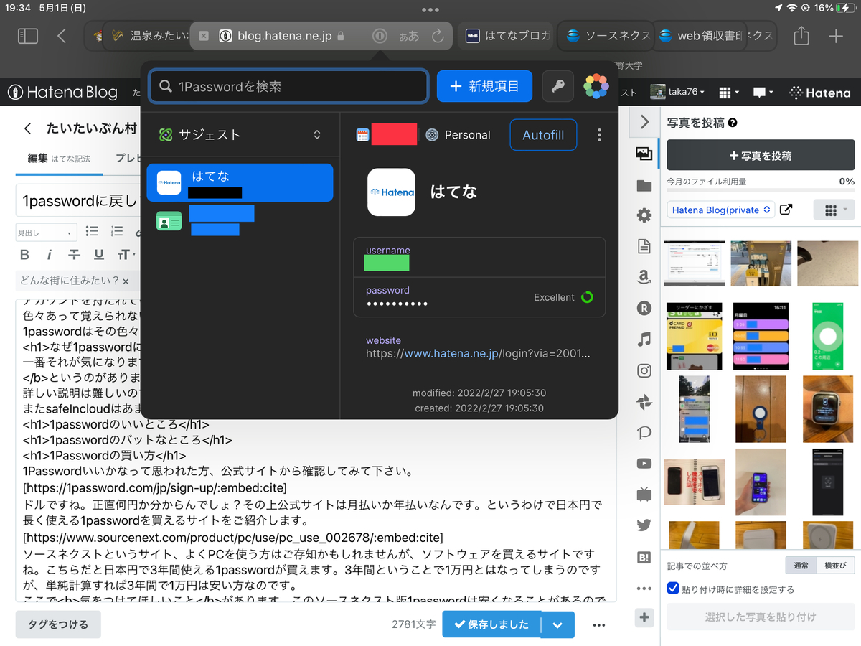Image resolution: width=861 pixels, height=646 pixels.
Task: Open the Twitter insert icon
Action: (x=644, y=525)
